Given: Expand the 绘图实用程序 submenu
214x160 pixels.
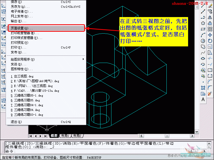Looking at the screenshot, I should 23,59.
